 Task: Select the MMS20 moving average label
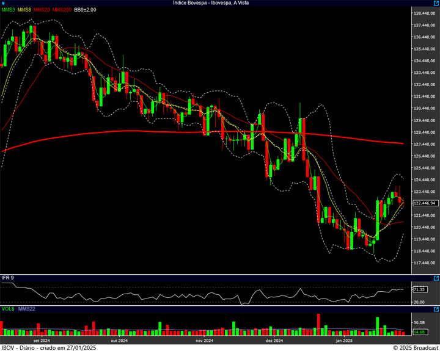(x=42, y=10)
